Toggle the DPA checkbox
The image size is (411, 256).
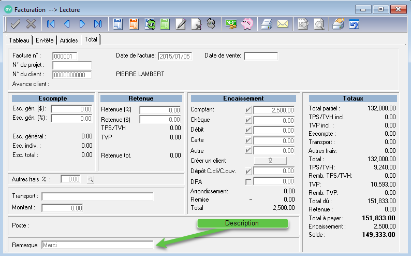point(248,181)
